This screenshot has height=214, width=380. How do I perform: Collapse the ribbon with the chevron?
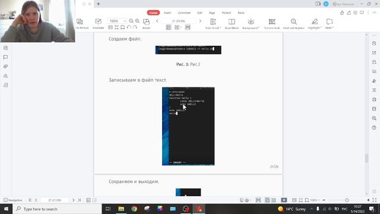click(375, 12)
